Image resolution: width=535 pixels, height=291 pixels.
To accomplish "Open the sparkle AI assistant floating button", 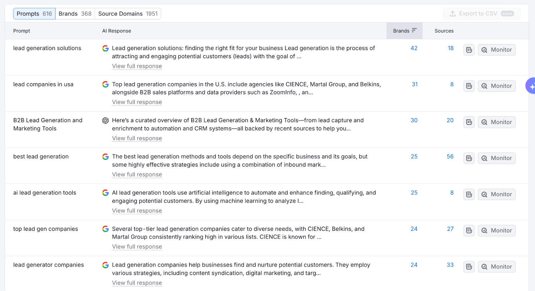I will pos(531,86).
